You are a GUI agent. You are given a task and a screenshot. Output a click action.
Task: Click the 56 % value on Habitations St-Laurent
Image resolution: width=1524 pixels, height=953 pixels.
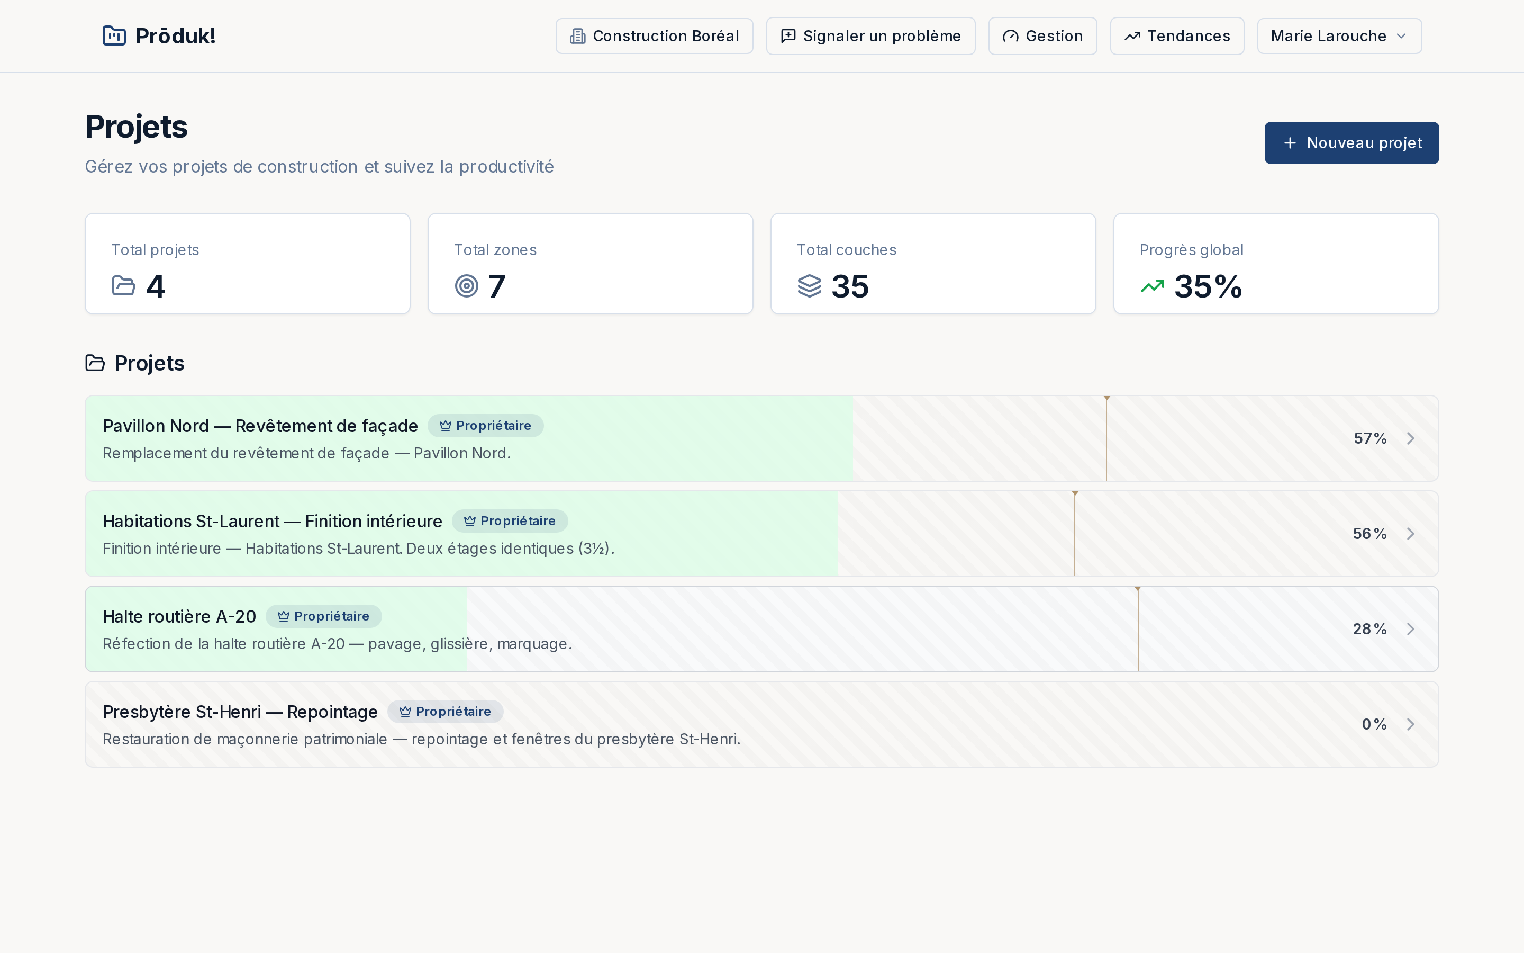(x=1369, y=533)
